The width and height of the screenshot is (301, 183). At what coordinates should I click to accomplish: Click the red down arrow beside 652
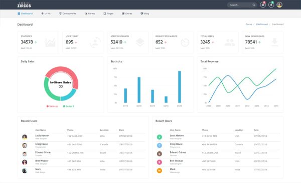166,42
